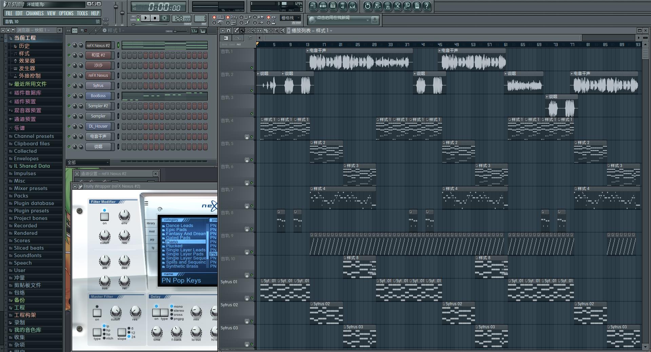Show the automation clip tab icon
This screenshot has width=651, height=352.
pos(238,38)
